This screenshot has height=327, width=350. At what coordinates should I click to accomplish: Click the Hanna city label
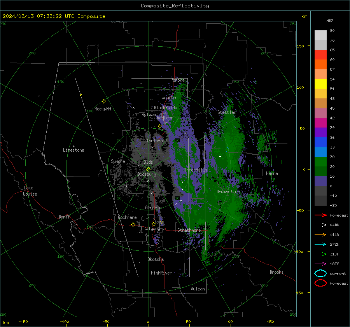tap(272, 173)
